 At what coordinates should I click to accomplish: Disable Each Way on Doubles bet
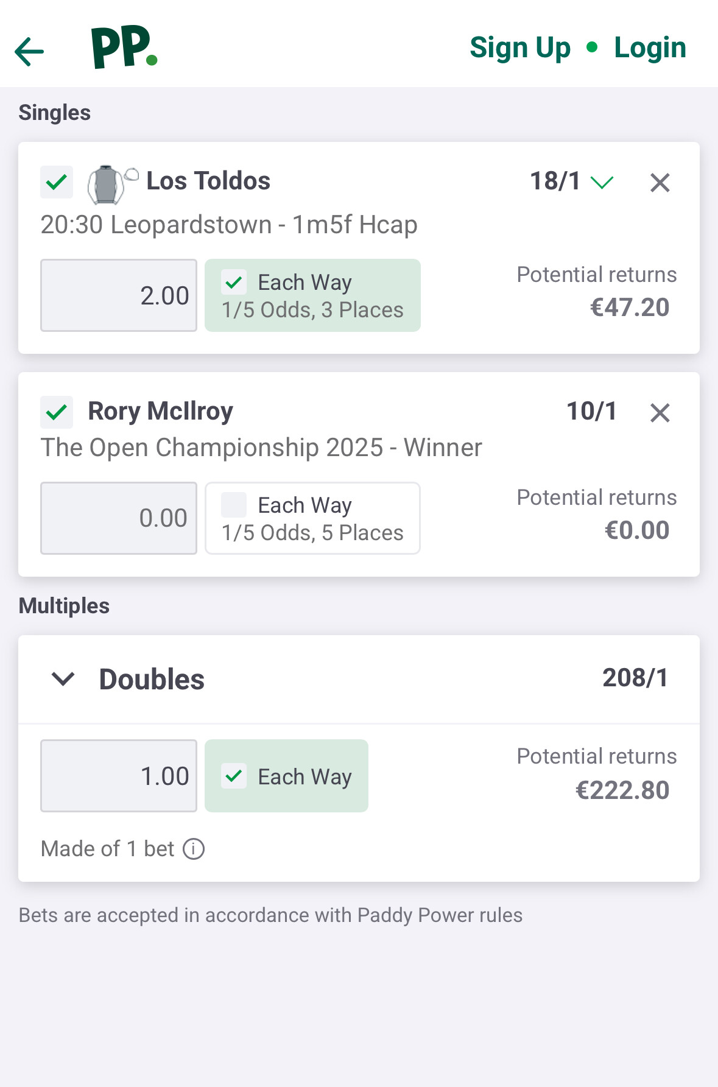click(234, 776)
